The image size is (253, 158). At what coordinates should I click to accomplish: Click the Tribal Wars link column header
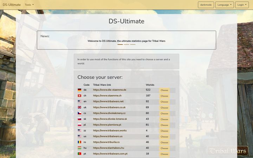coord(102,85)
